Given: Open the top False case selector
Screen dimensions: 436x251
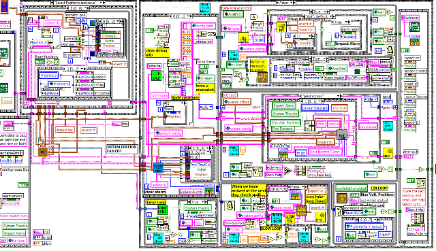Looking at the screenshot, I should click(285, 3).
